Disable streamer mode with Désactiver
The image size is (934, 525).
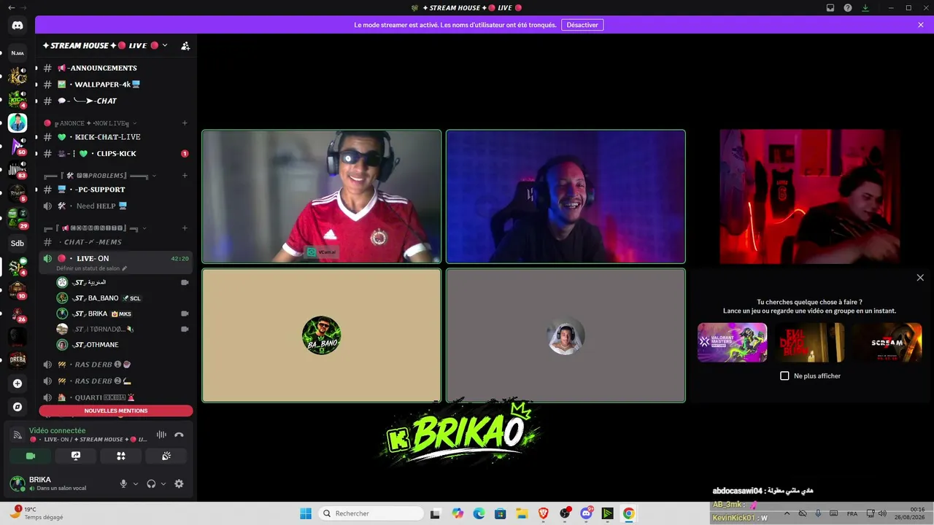coord(582,25)
